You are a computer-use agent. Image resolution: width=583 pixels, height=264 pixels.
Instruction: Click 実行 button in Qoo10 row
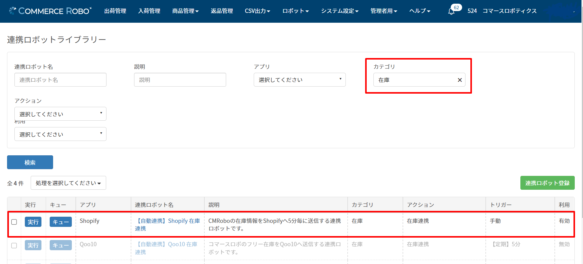click(33, 245)
